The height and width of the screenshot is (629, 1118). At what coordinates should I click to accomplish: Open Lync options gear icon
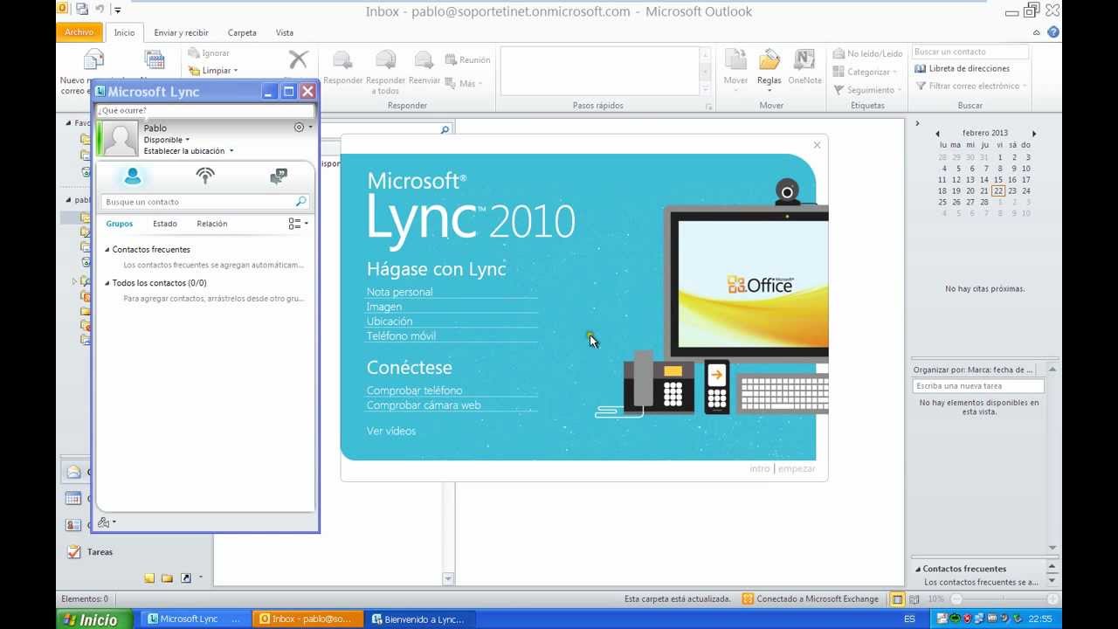tap(300, 128)
